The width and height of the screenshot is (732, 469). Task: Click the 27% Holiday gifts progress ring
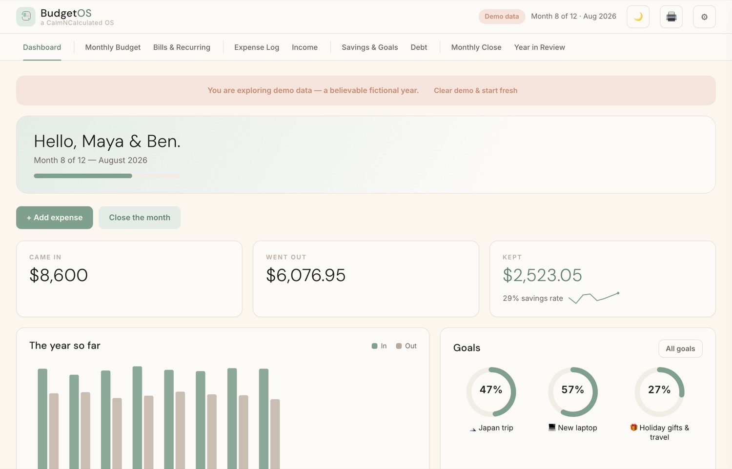(659, 392)
